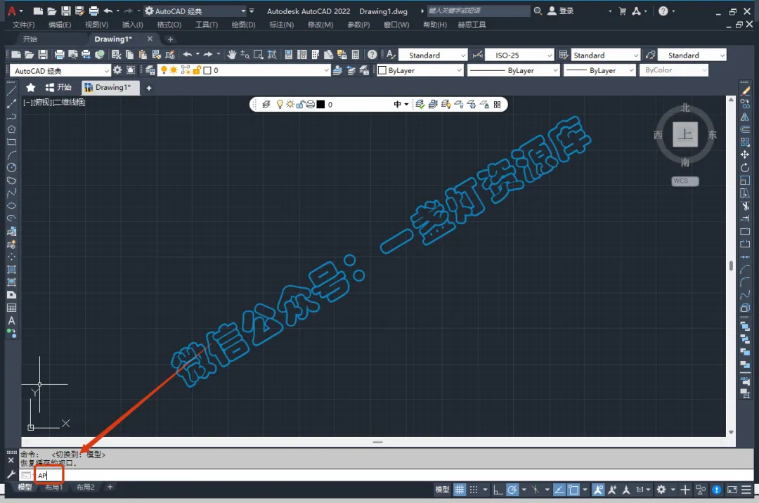The height and width of the screenshot is (503, 759).
Task: Open the 编辑(E) menu
Action: [60, 25]
